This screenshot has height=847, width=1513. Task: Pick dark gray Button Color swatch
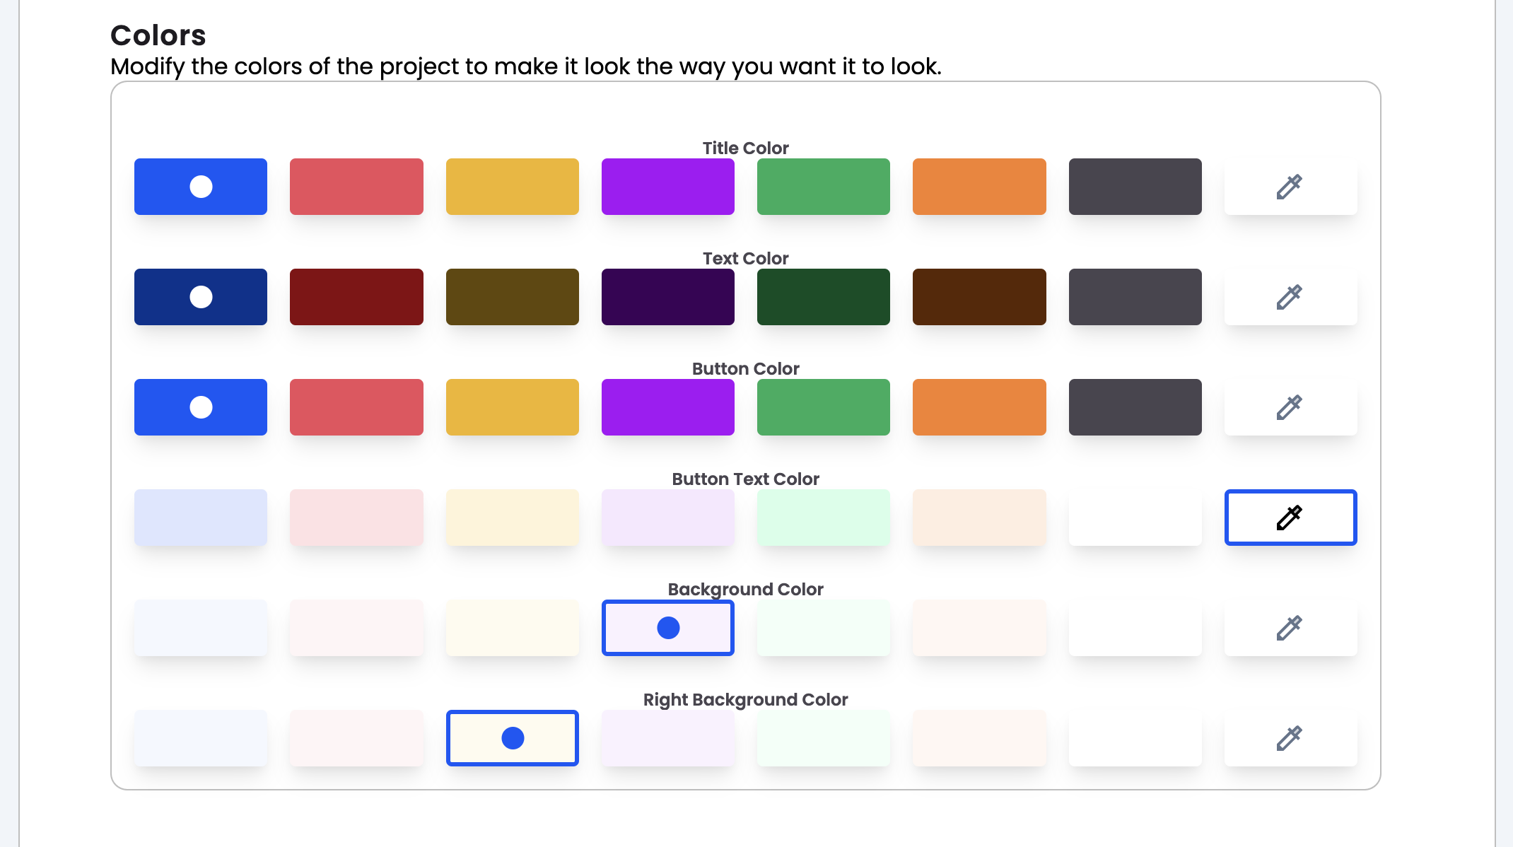pyautogui.click(x=1135, y=407)
